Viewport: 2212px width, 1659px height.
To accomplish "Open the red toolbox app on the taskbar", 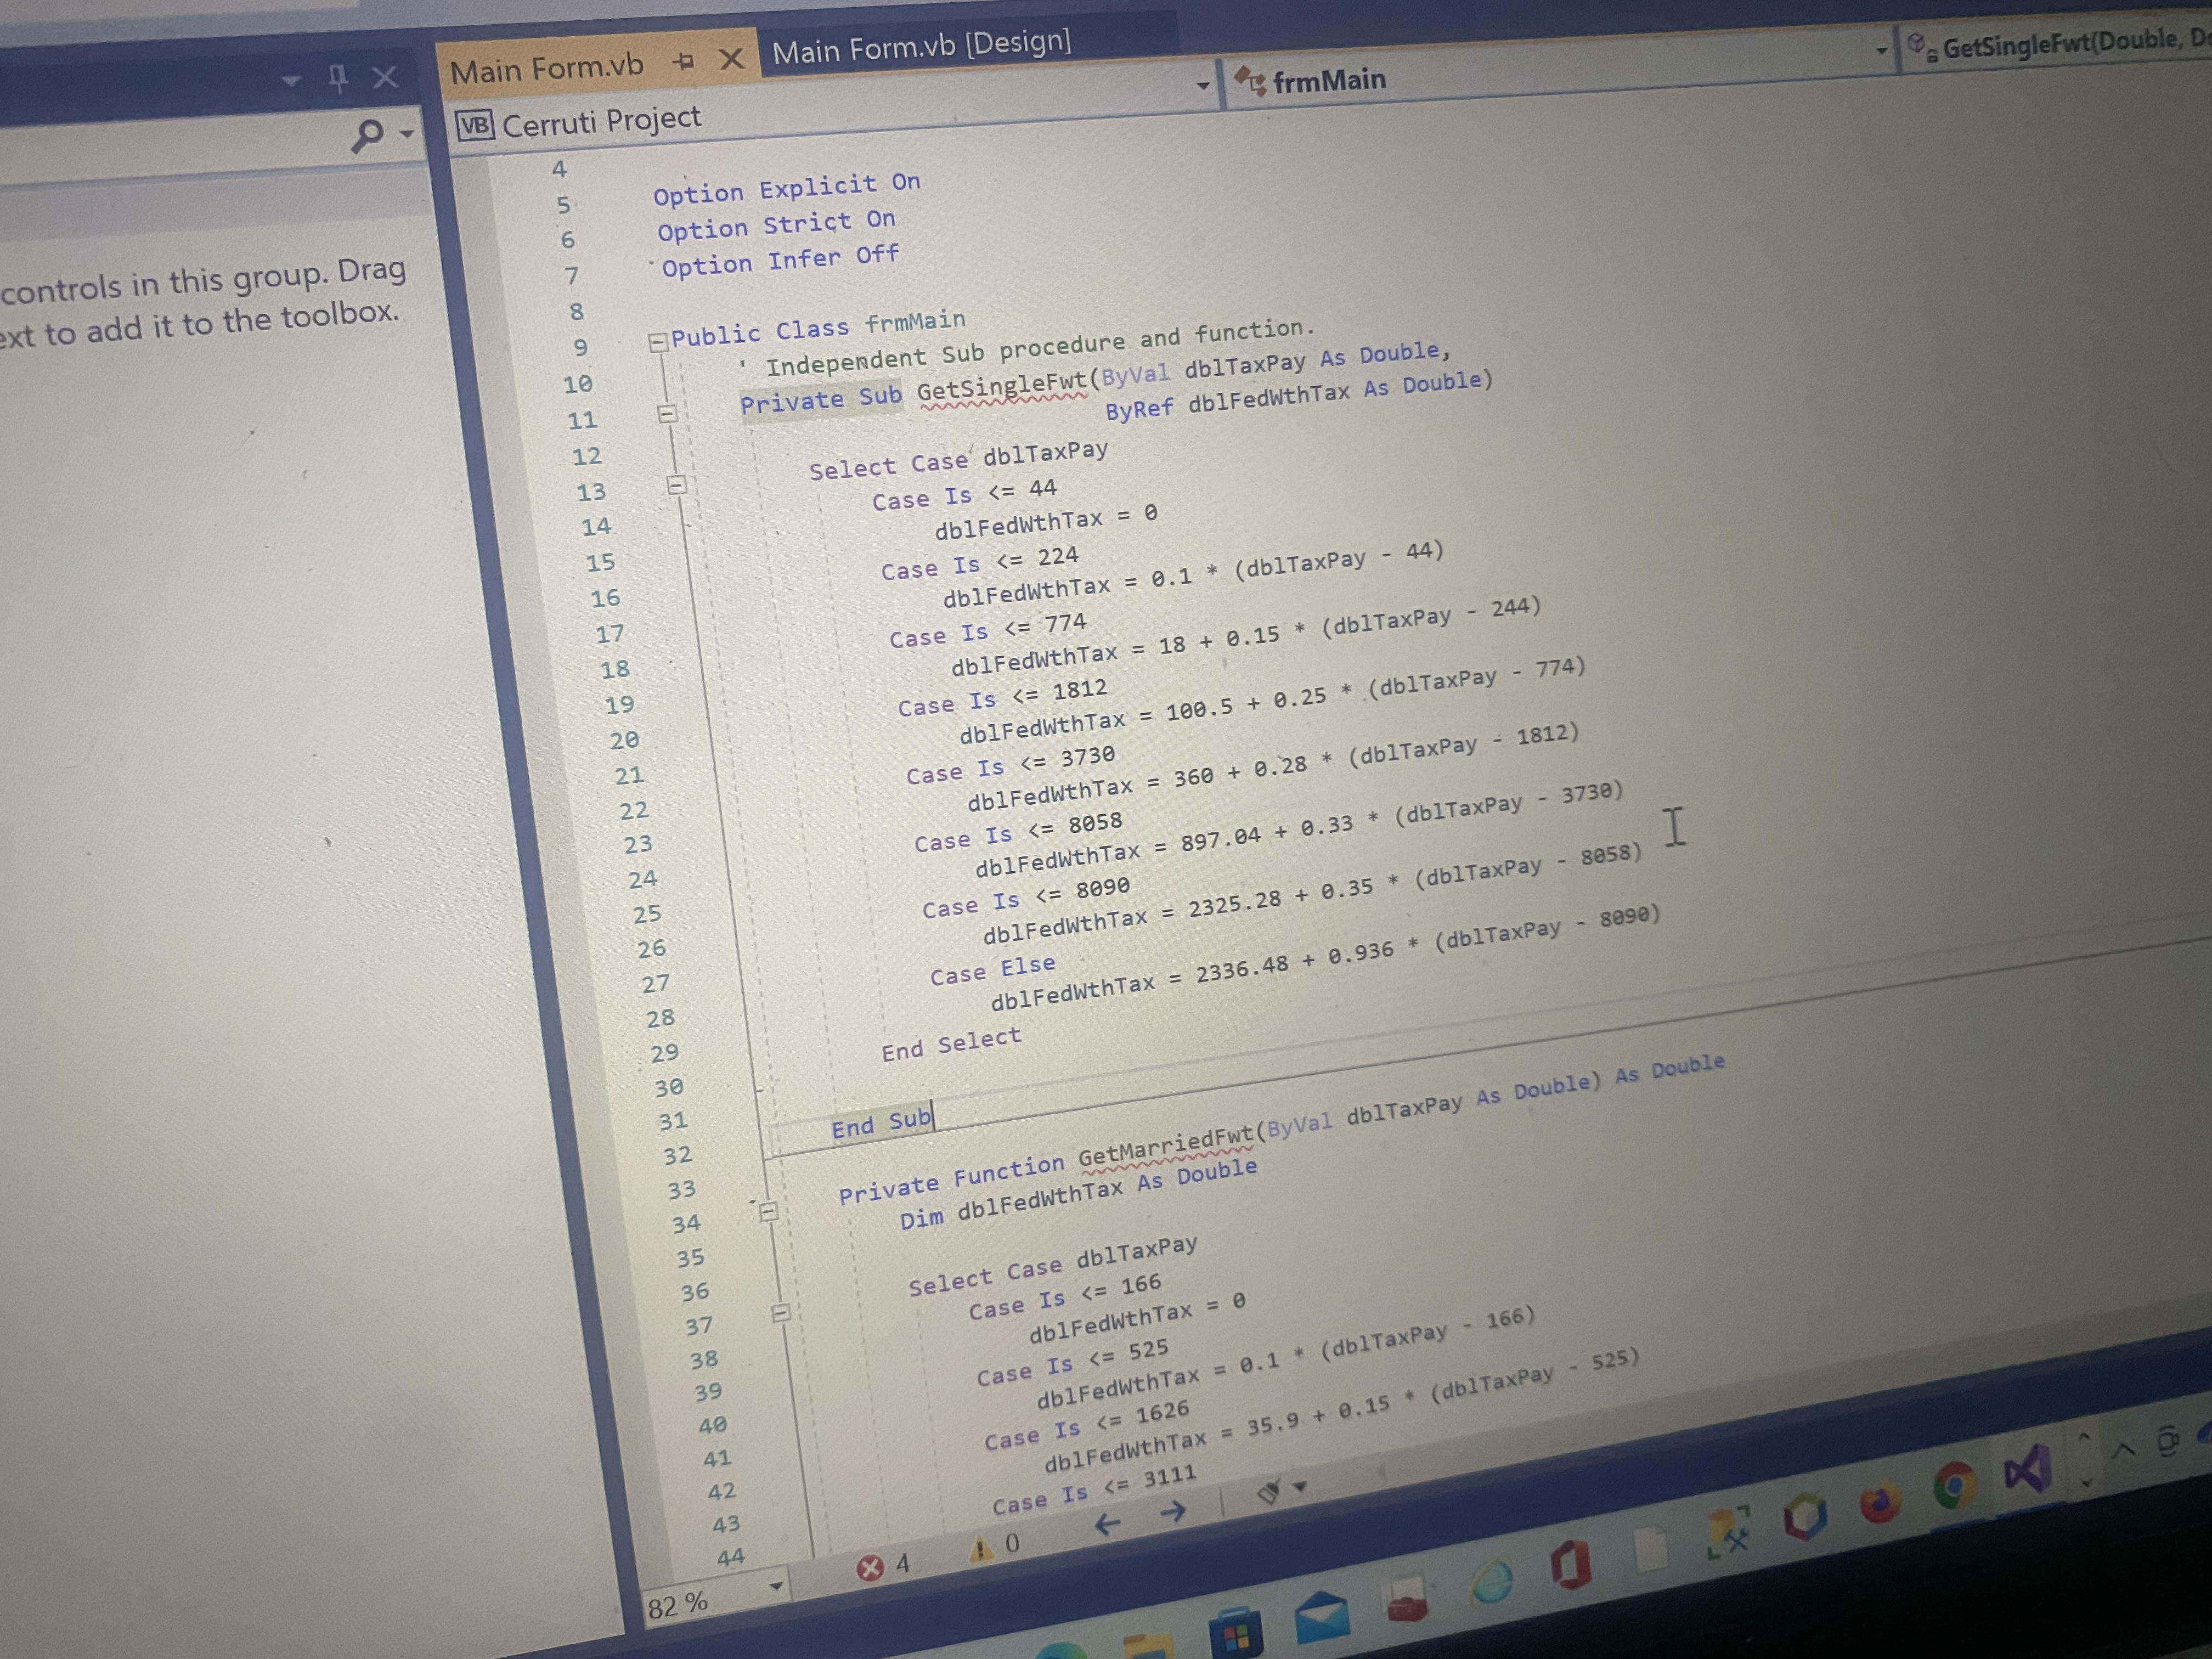I will coord(1409,1598).
